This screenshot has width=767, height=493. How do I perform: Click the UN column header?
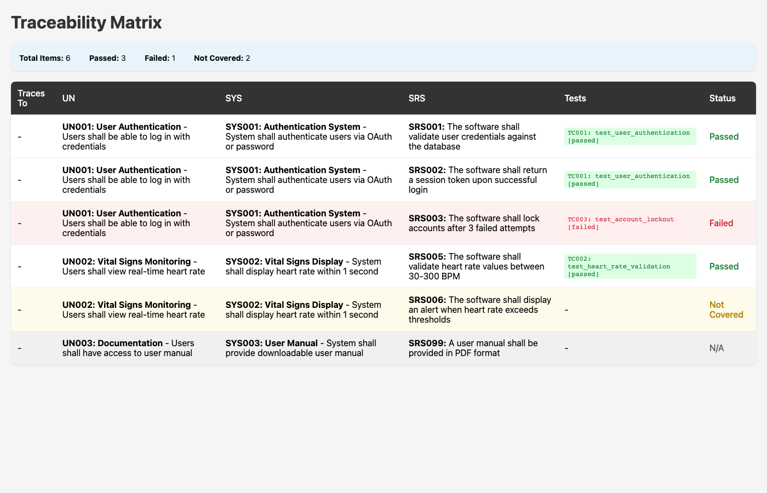click(x=138, y=98)
